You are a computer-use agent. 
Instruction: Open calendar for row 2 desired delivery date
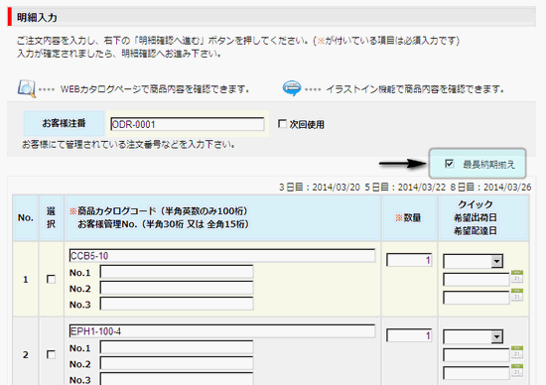[517, 370]
